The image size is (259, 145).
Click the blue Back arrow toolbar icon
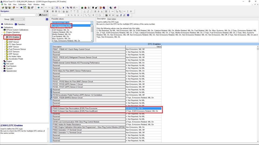[x=39, y=8]
